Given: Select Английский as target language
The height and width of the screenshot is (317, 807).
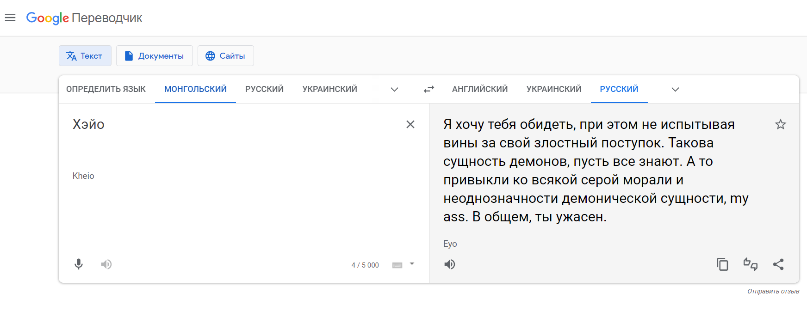Looking at the screenshot, I should point(480,89).
